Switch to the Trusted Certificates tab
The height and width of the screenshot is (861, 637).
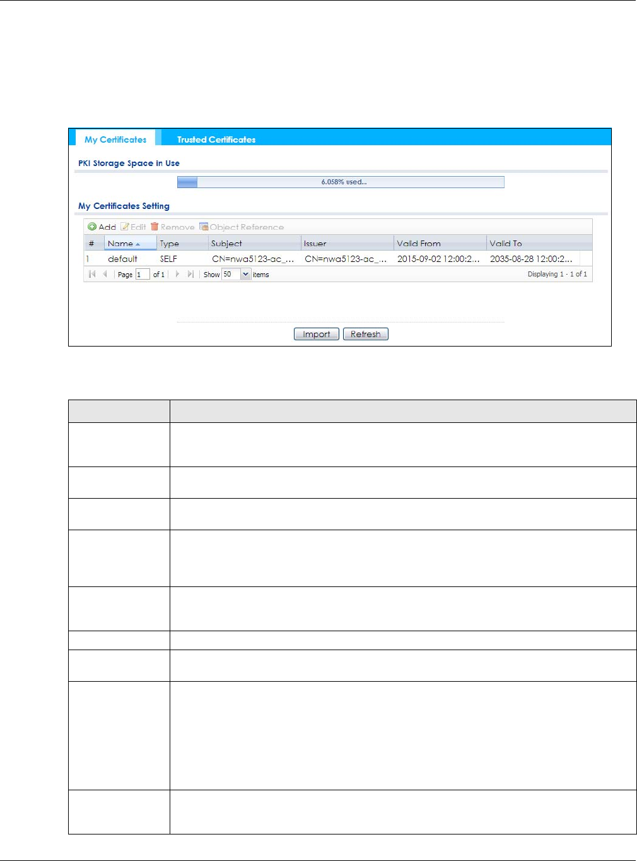(x=216, y=140)
